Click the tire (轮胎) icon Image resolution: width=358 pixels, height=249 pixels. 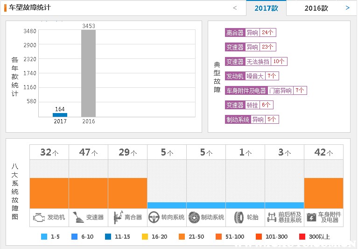pos(239,217)
